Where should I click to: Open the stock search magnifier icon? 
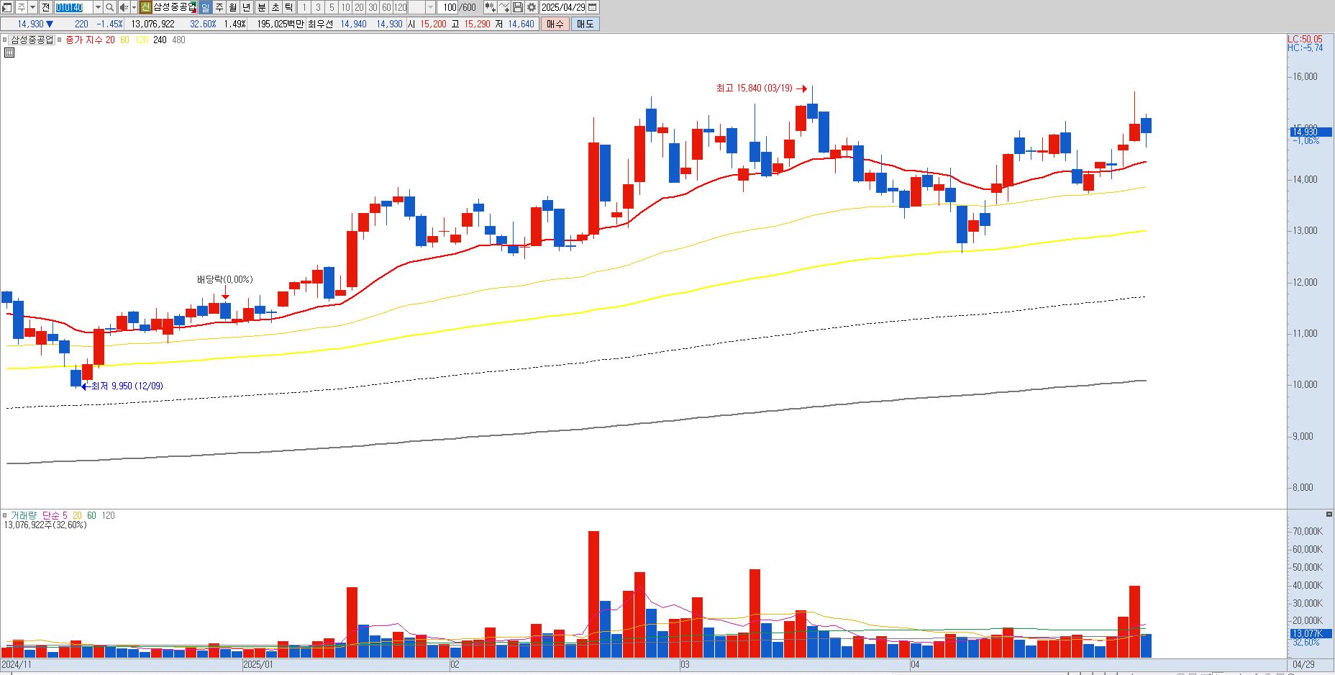point(110,7)
